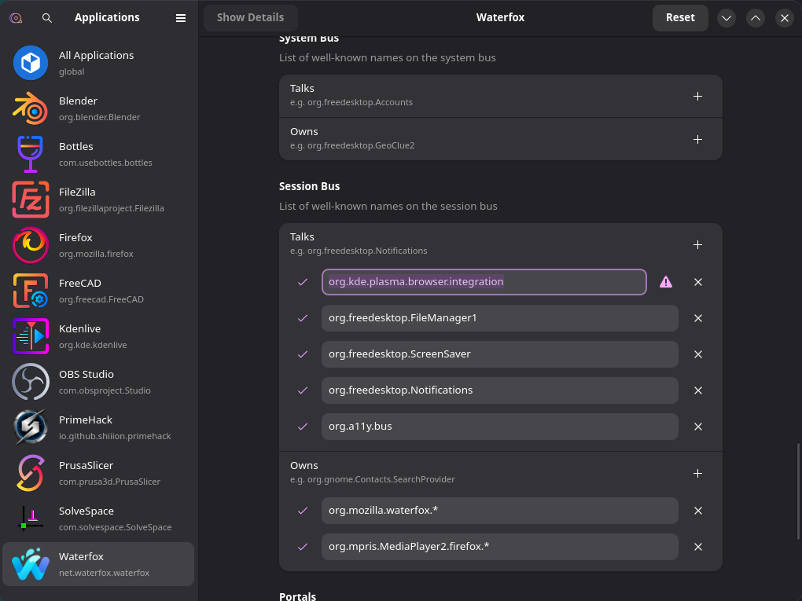Open the hamburger main menu

coord(181,18)
